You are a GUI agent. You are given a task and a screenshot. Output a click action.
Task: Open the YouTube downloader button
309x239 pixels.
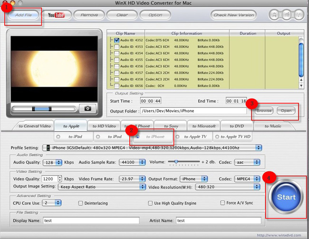tap(56, 15)
